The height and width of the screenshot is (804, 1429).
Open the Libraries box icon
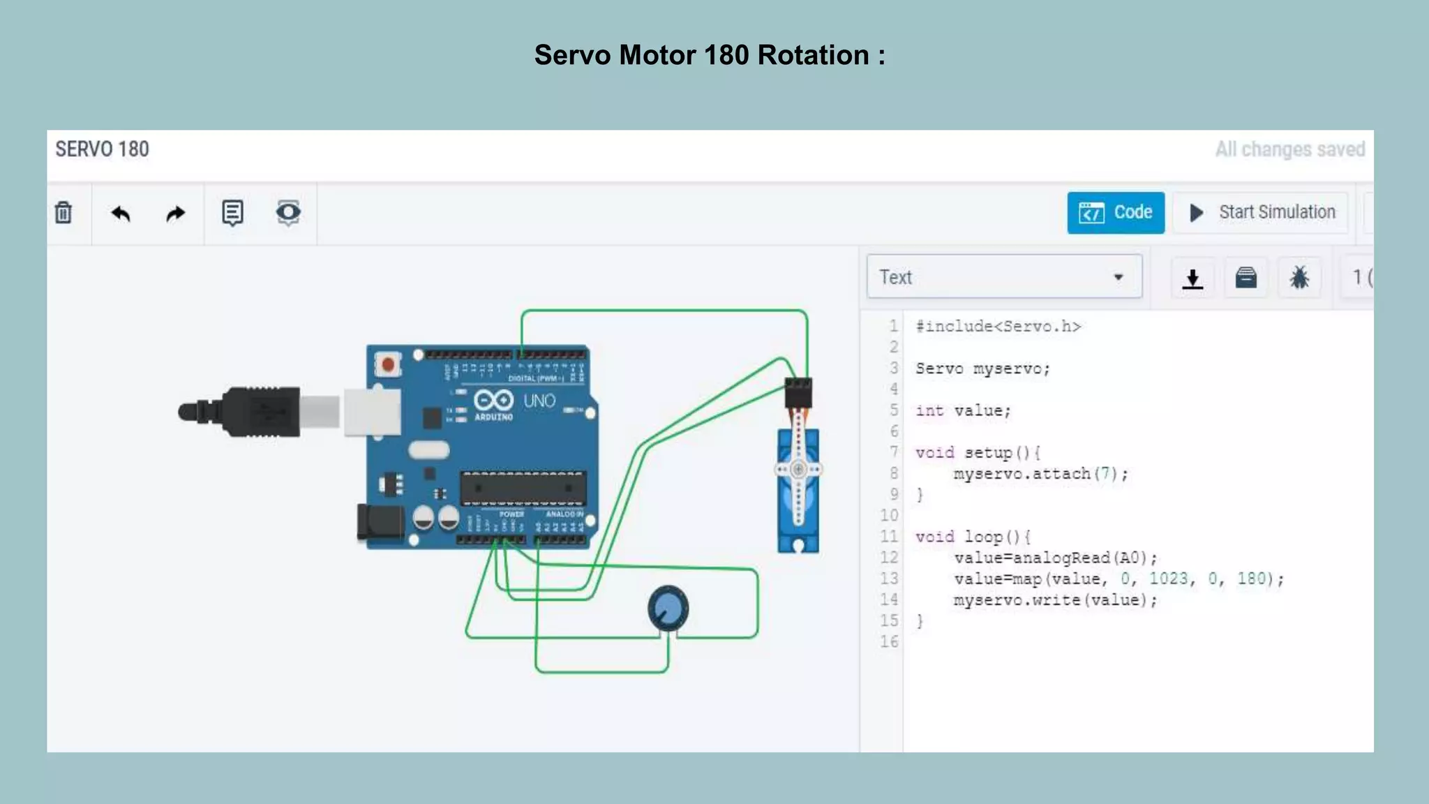(x=1246, y=278)
